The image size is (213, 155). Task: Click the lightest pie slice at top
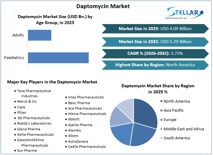pyautogui.click(x=127, y=108)
